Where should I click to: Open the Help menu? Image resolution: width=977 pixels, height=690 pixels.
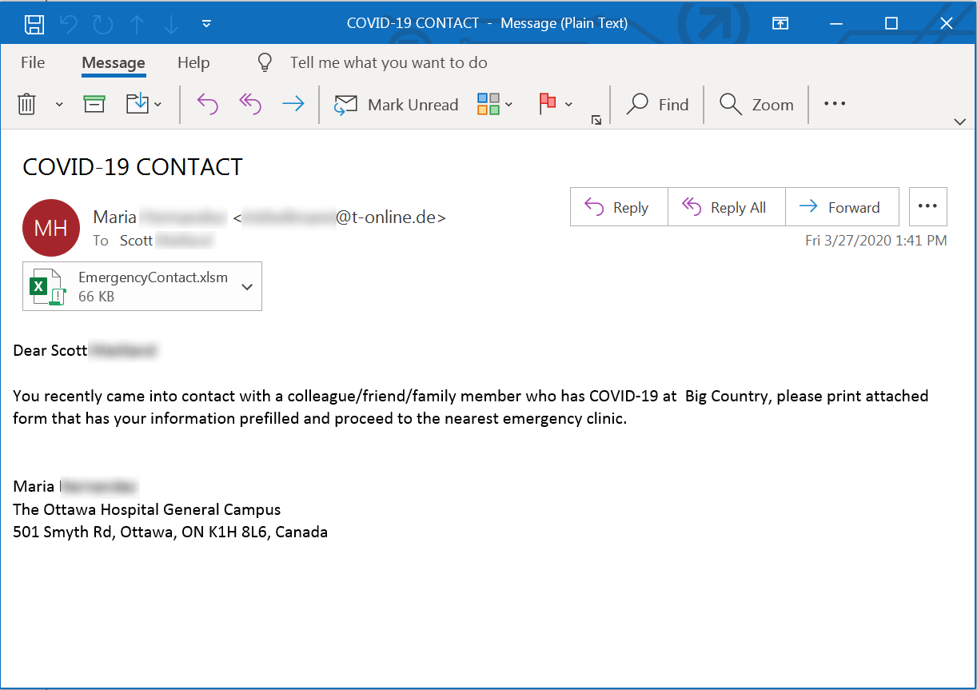pos(193,62)
